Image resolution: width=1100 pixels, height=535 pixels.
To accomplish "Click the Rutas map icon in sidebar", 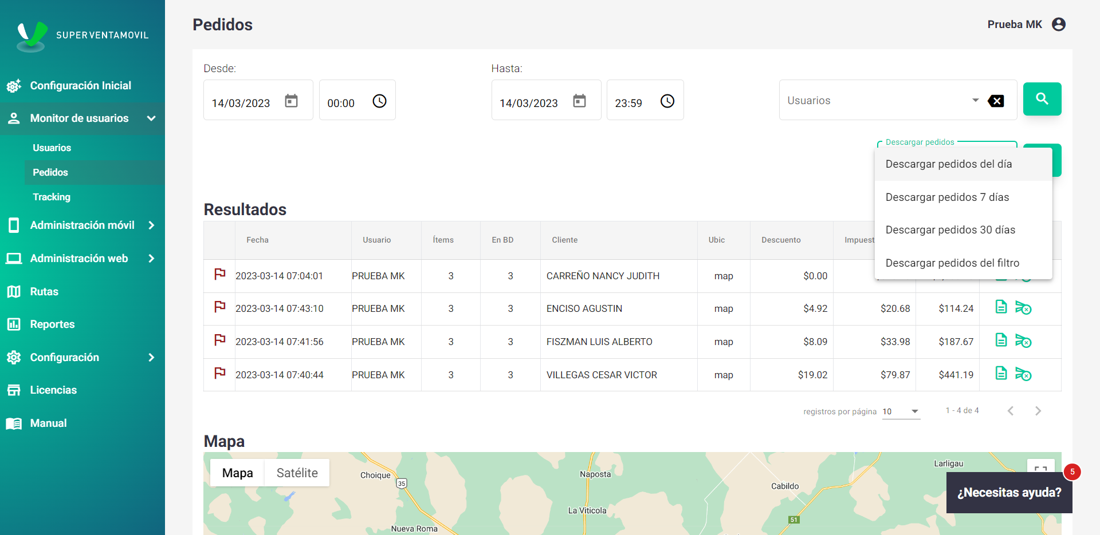I will point(14,292).
